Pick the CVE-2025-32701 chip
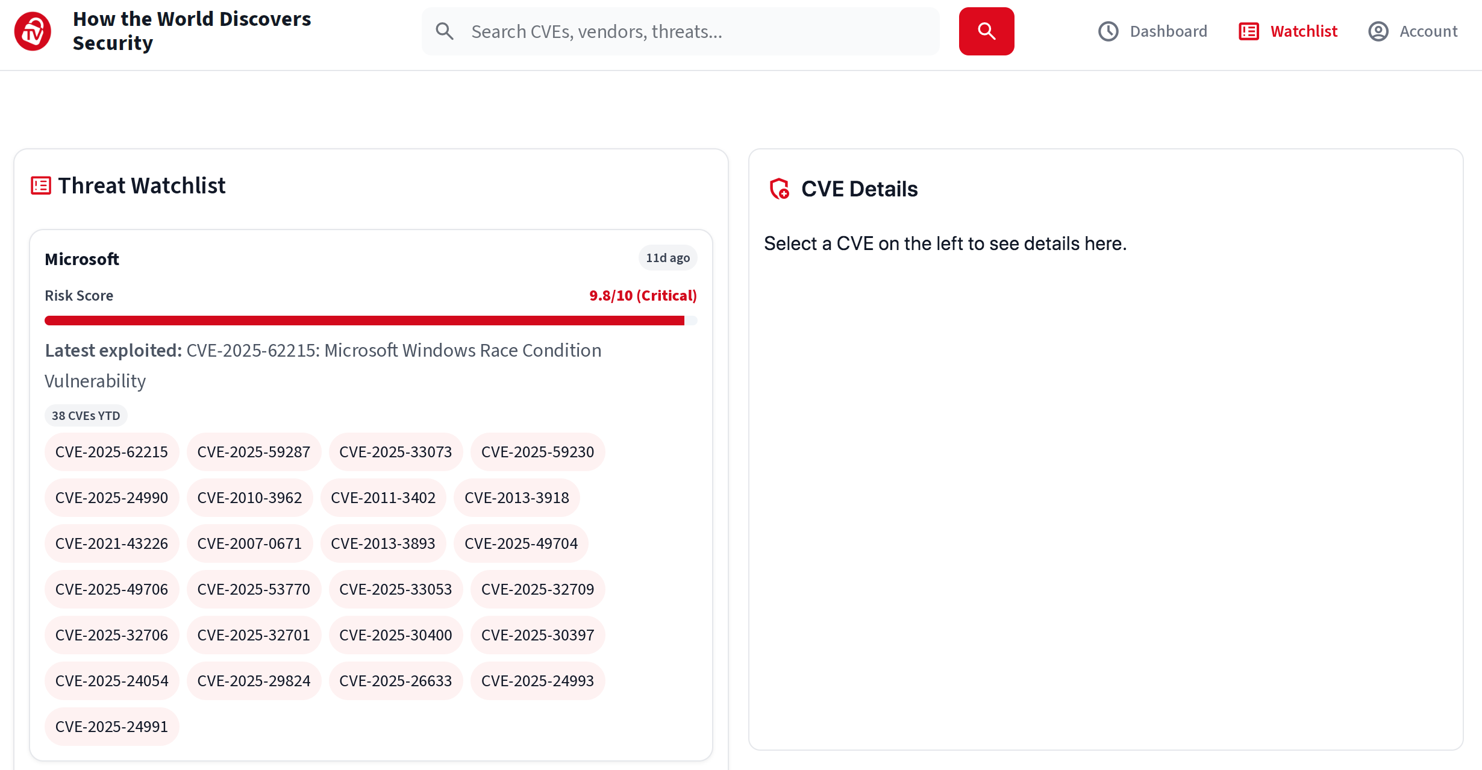 254,635
